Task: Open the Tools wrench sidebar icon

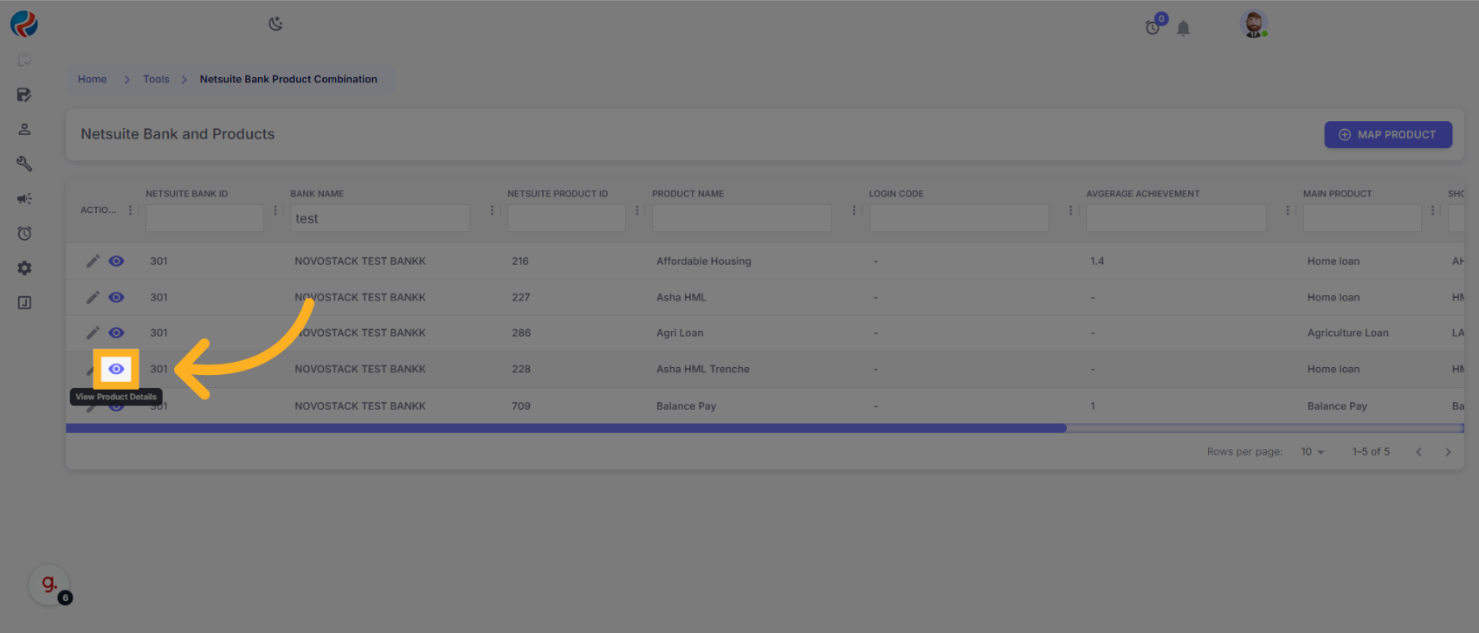Action: [24, 164]
